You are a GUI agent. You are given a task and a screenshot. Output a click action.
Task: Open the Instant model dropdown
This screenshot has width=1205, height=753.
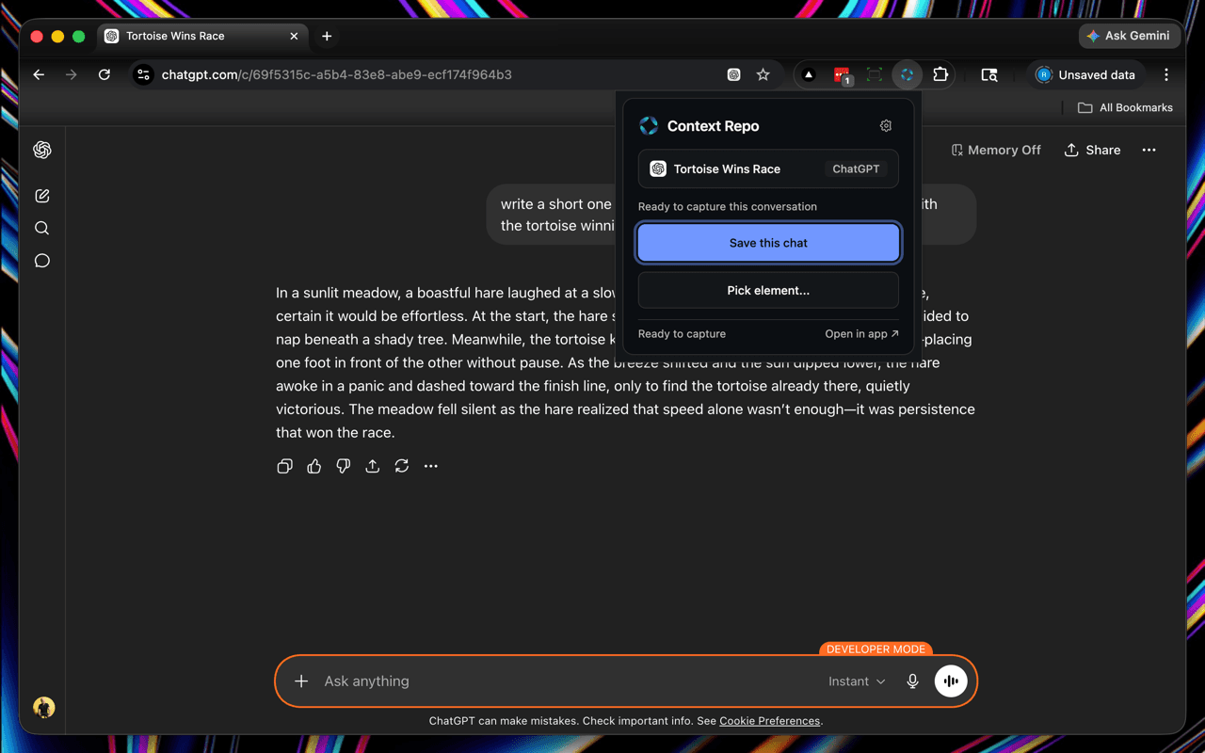pos(857,681)
